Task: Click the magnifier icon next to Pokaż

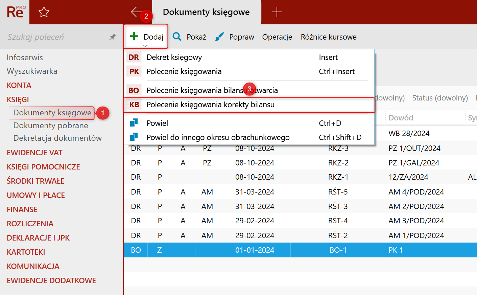Action: [177, 37]
